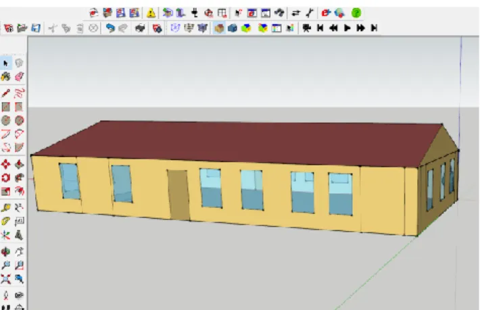Select the Protractor tool
Screen dimensions: 480x310
tap(5, 222)
